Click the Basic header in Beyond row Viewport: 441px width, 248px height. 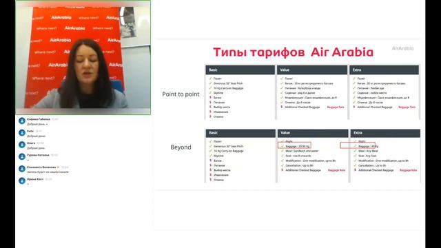(x=240, y=133)
